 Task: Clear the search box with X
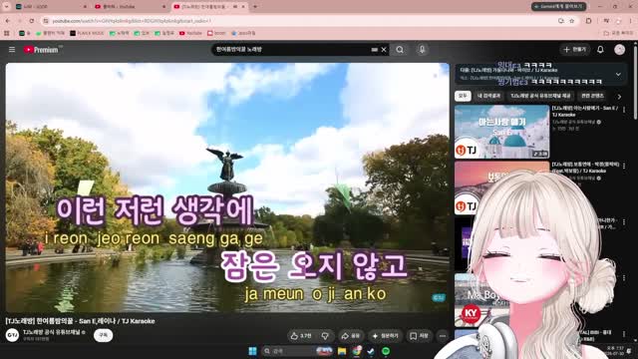384,50
